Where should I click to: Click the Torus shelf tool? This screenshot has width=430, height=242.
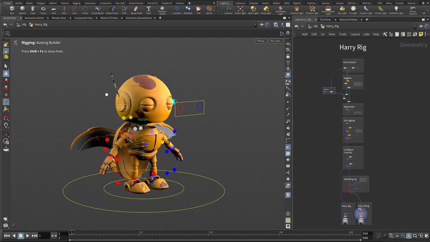pos(43,10)
